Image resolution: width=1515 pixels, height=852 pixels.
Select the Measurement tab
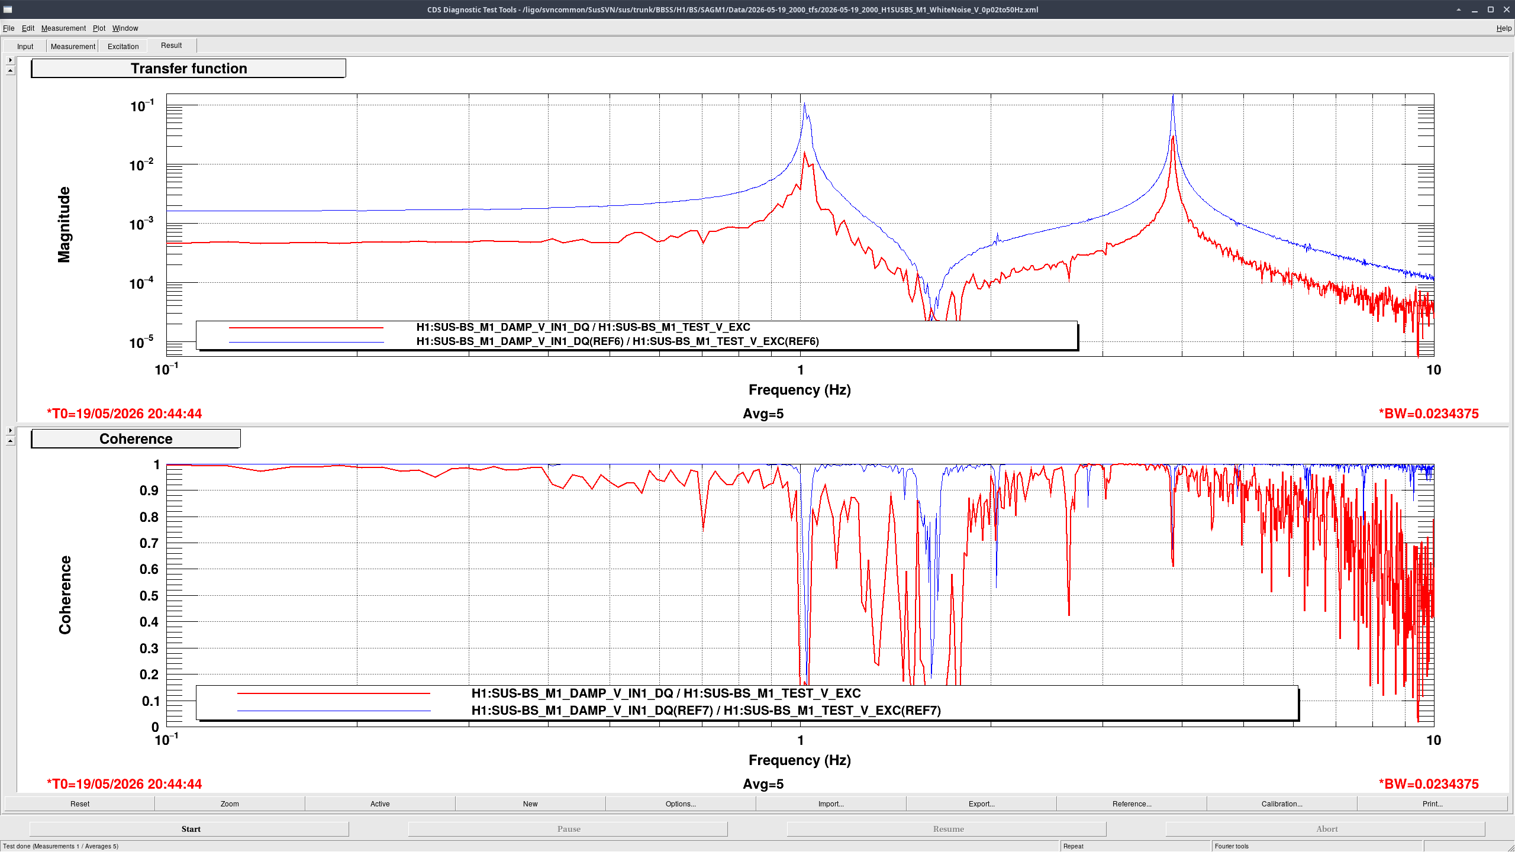tap(73, 46)
